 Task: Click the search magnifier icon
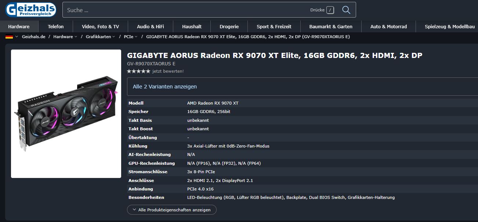pyautogui.click(x=345, y=10)
